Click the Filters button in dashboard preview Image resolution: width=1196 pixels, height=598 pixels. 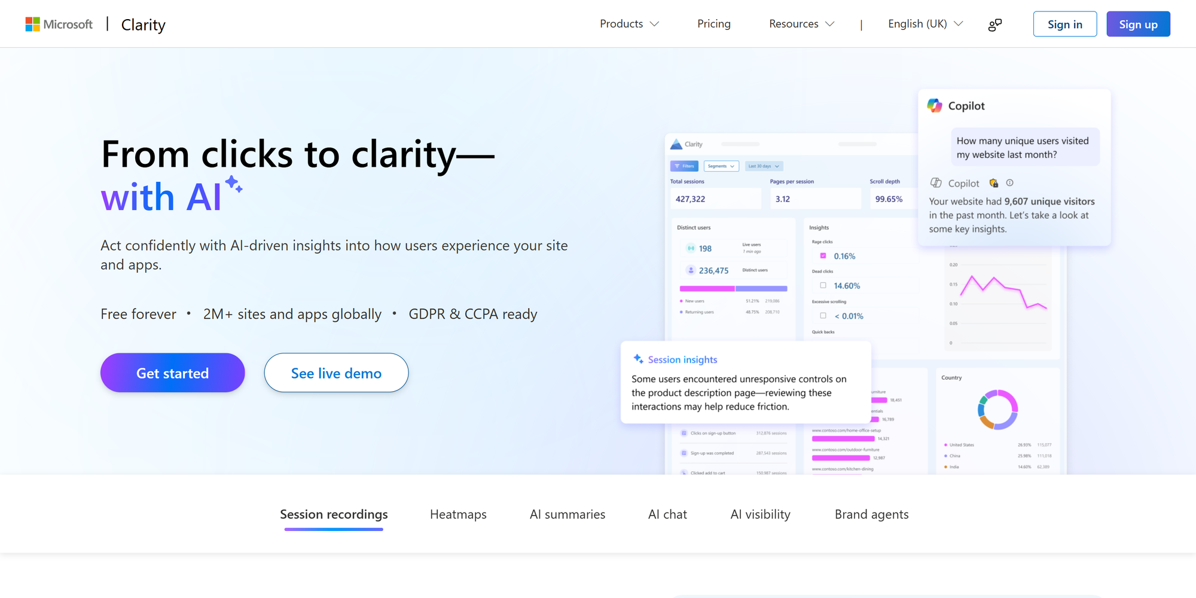(684, 166)
